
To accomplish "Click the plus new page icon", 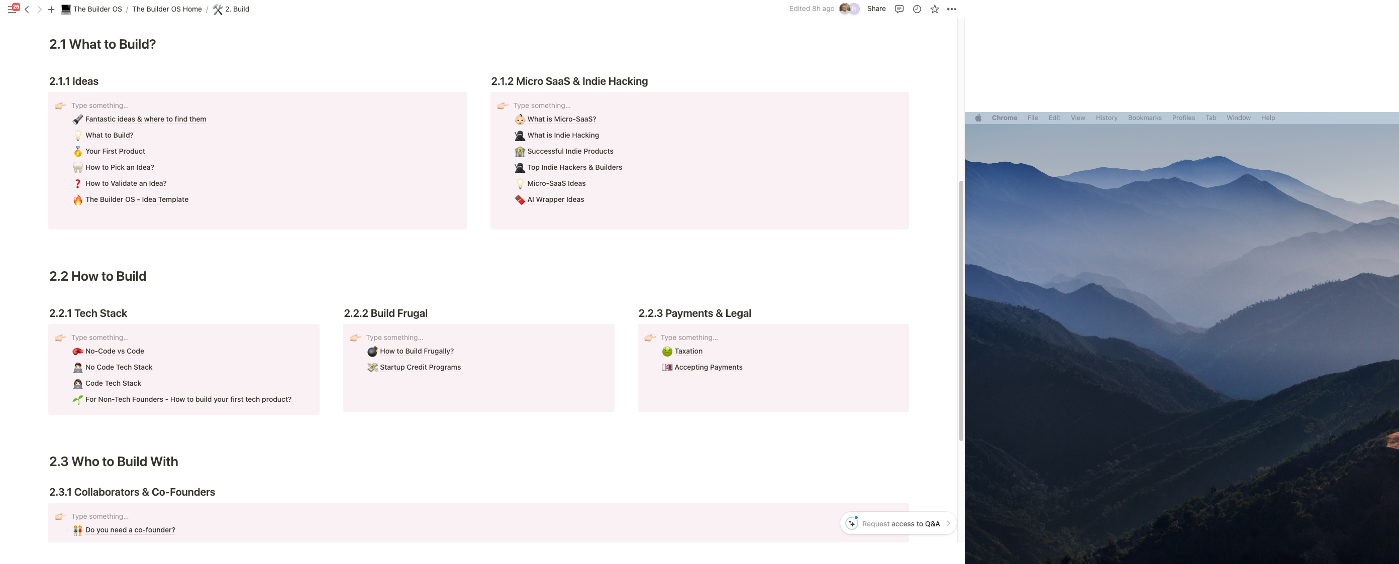I will coord(51,9).
